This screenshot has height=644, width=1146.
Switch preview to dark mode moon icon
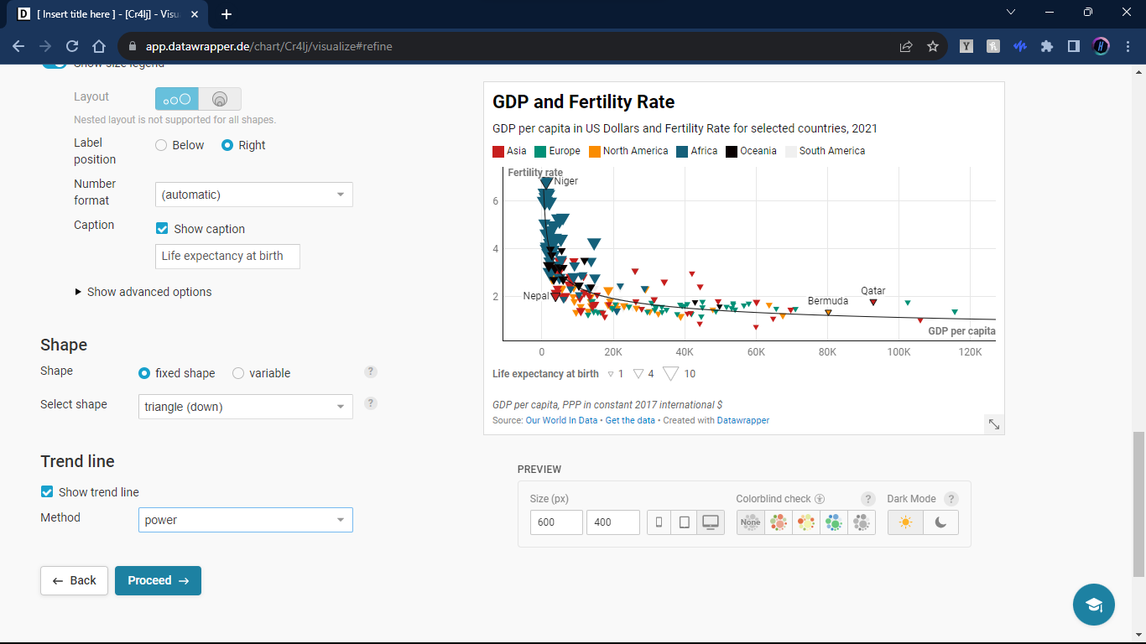click(940, 522)
